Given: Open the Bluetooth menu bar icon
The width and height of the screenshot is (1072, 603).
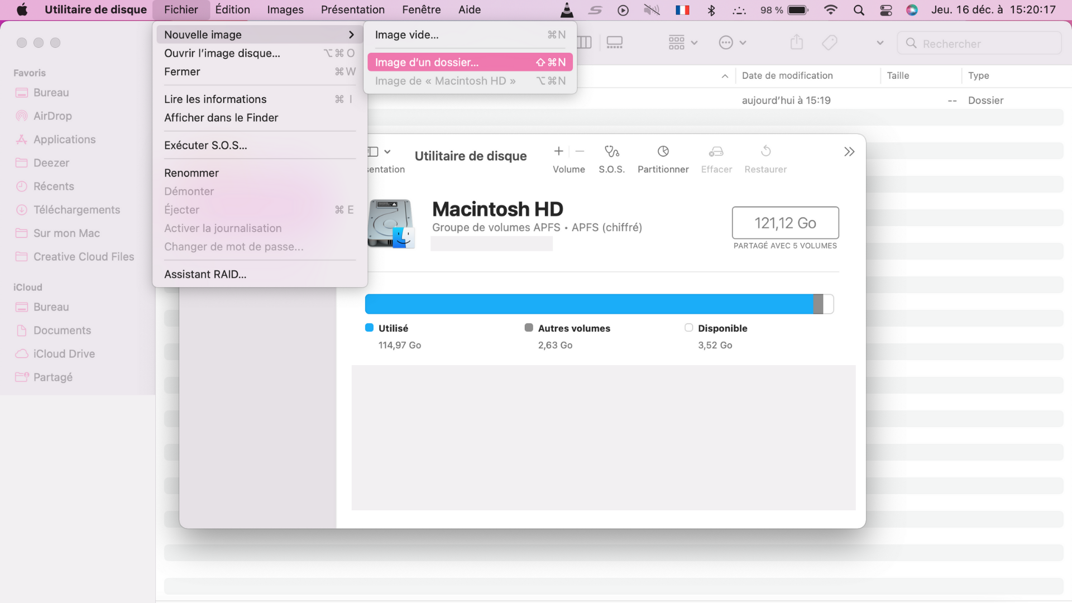Looking at the screenshot, I should 711,10.
